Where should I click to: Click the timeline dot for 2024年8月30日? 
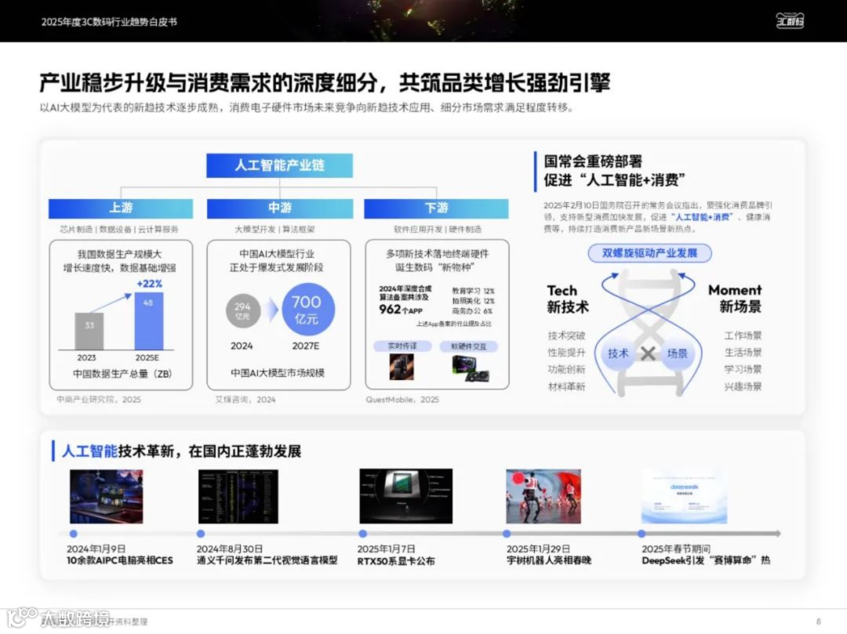[201, 534]
